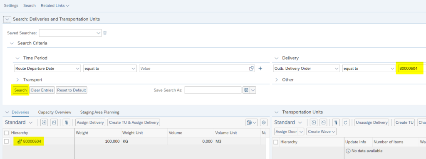Switch to the Capacity Overview tab
Viewport: 426px width, 159px height.
[x=54, y=113]
